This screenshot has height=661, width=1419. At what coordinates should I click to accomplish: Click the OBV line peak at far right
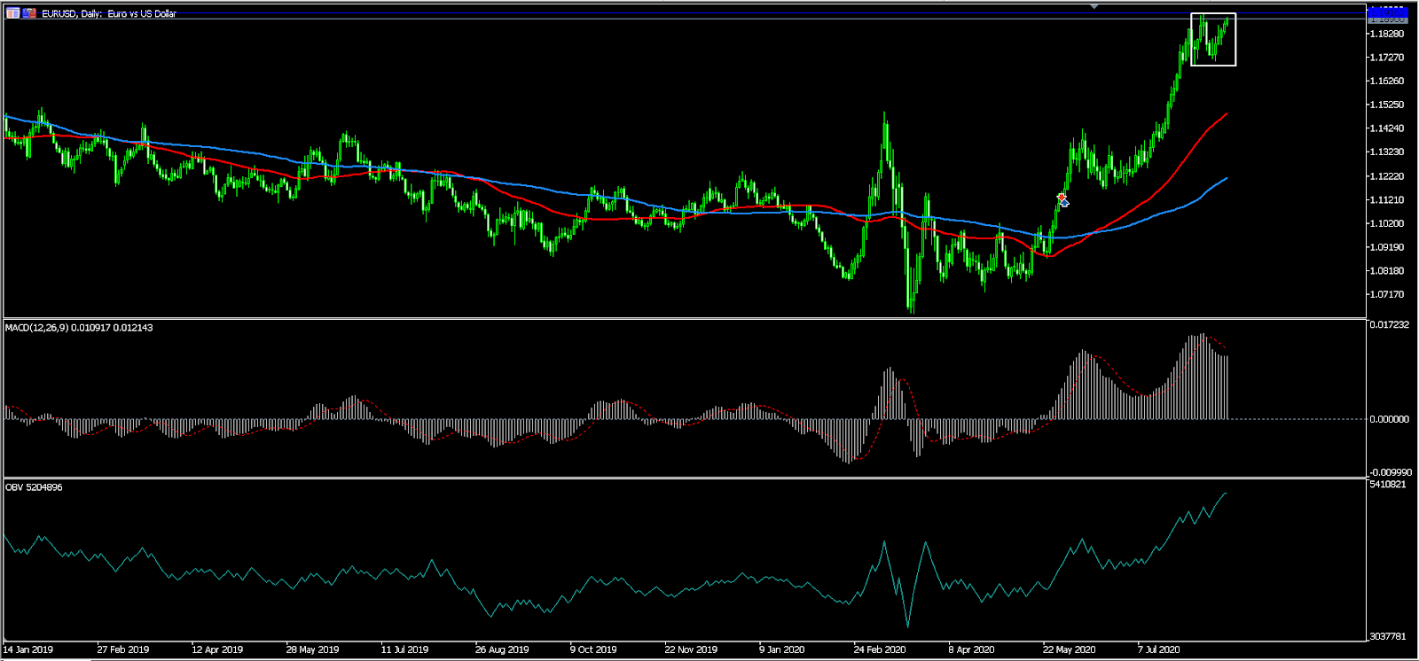pos(1226,493)
